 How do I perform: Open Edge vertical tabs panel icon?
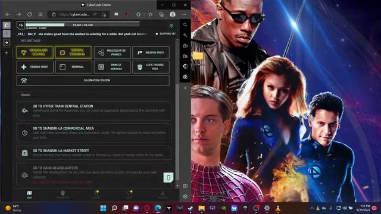7,25
